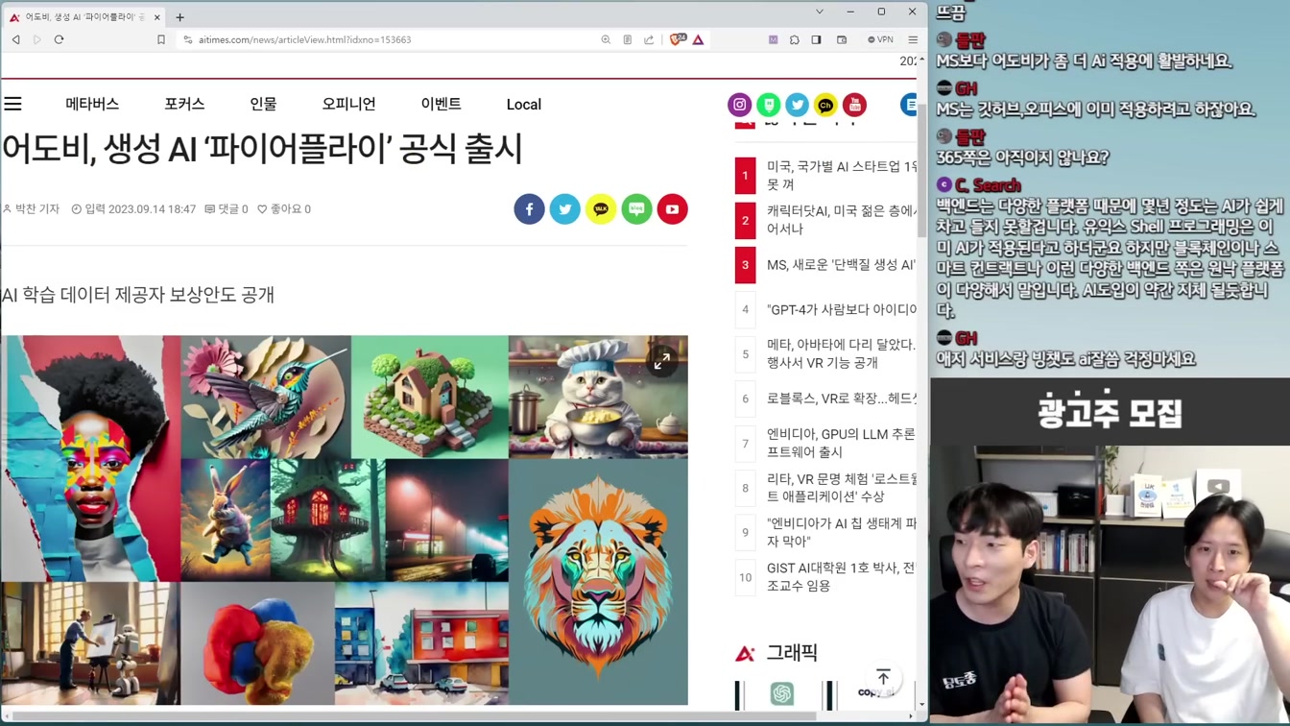Image resolution: width=1290 pixels, height=726 pixels.
Task: Toggle the browser sidebar panel icon
Action: (x=816, y=39)
